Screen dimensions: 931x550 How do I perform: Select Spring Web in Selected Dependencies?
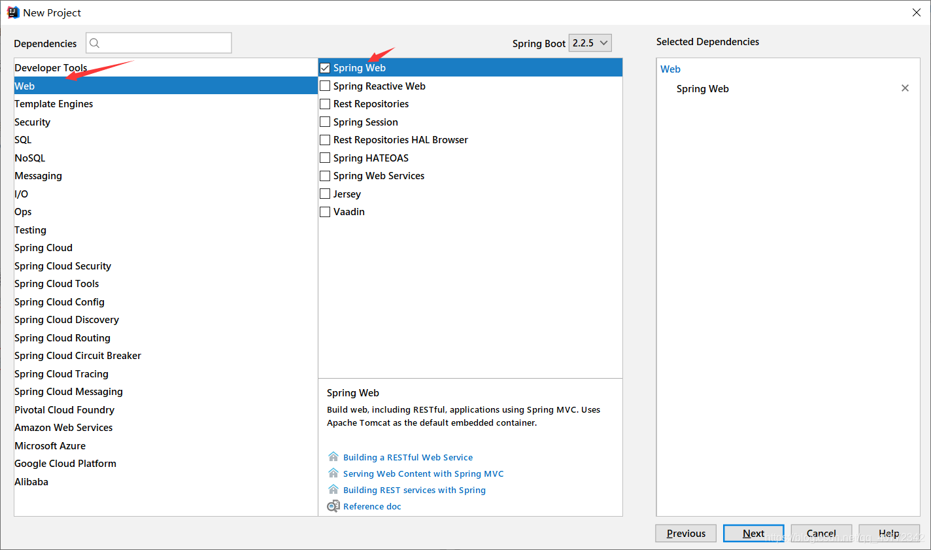tap(703, 88)
